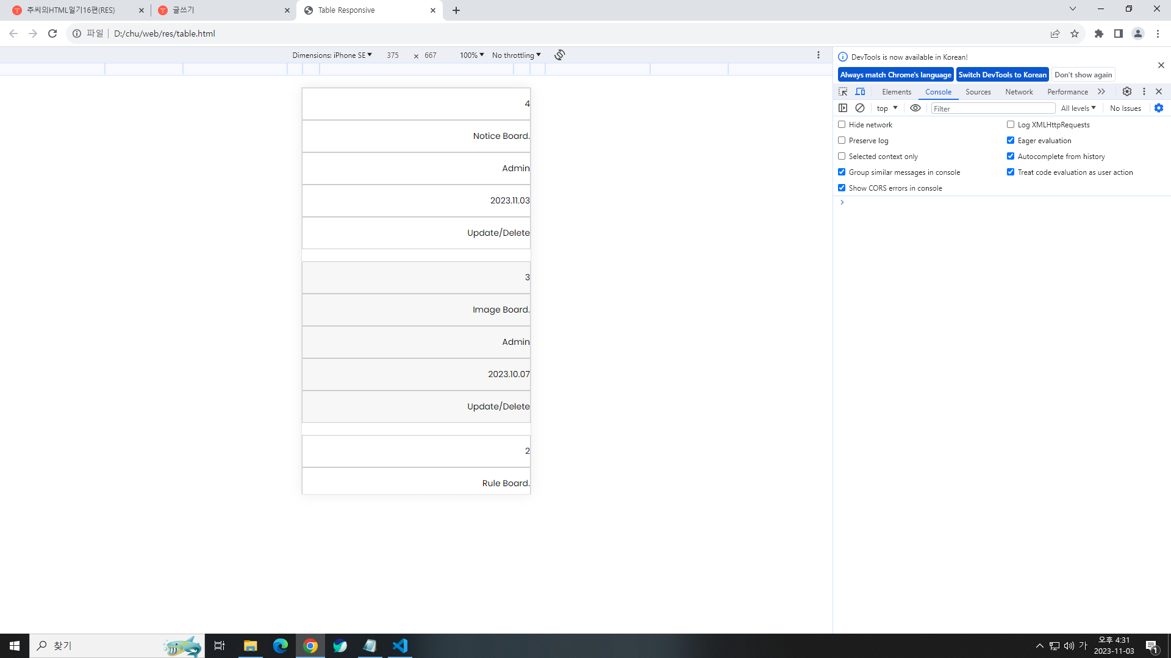Click the console settings blue gear
Screen dimensions: 1171x658
(x=1159, y=108)
